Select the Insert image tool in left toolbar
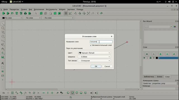179x100 pixels. pyautogui.click(x=3, y=71)
